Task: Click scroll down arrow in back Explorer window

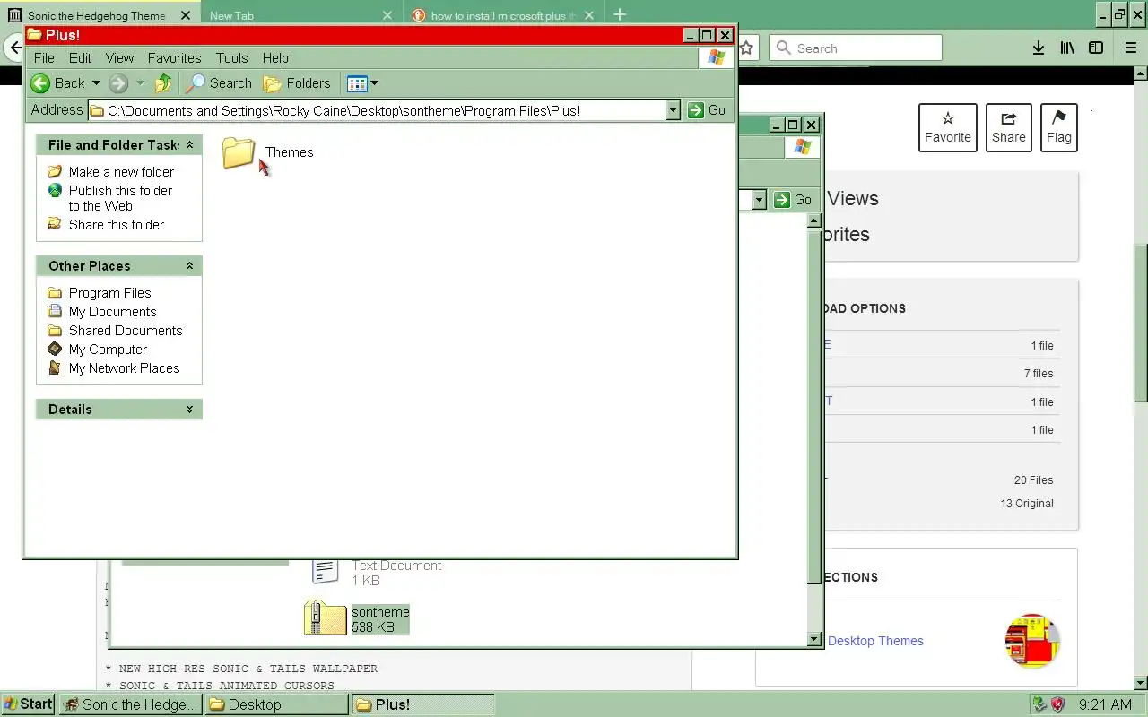Action: pyautogui.click(x=814, y=639)
